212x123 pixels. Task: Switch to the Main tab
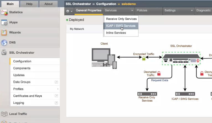[10, 4]
